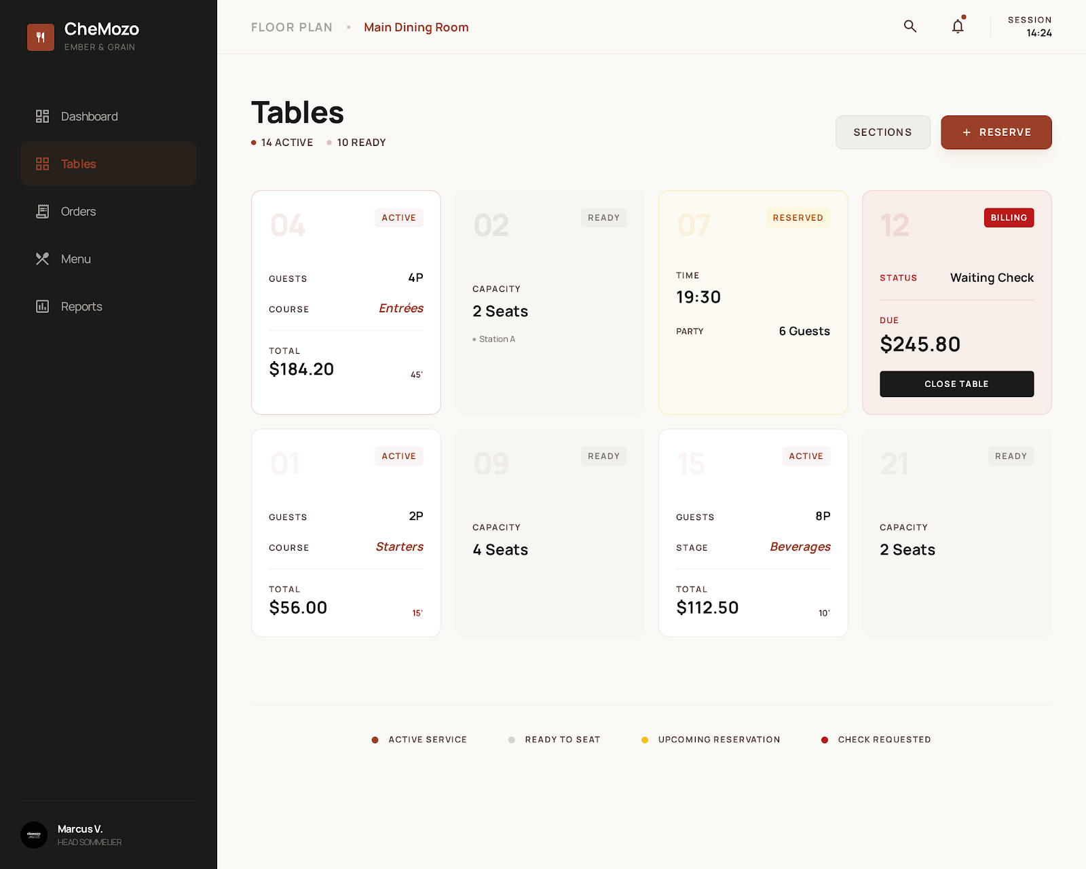Viewport: 1086px width, 869px height.
Task: Click the Starters course value
Action: 400,547
